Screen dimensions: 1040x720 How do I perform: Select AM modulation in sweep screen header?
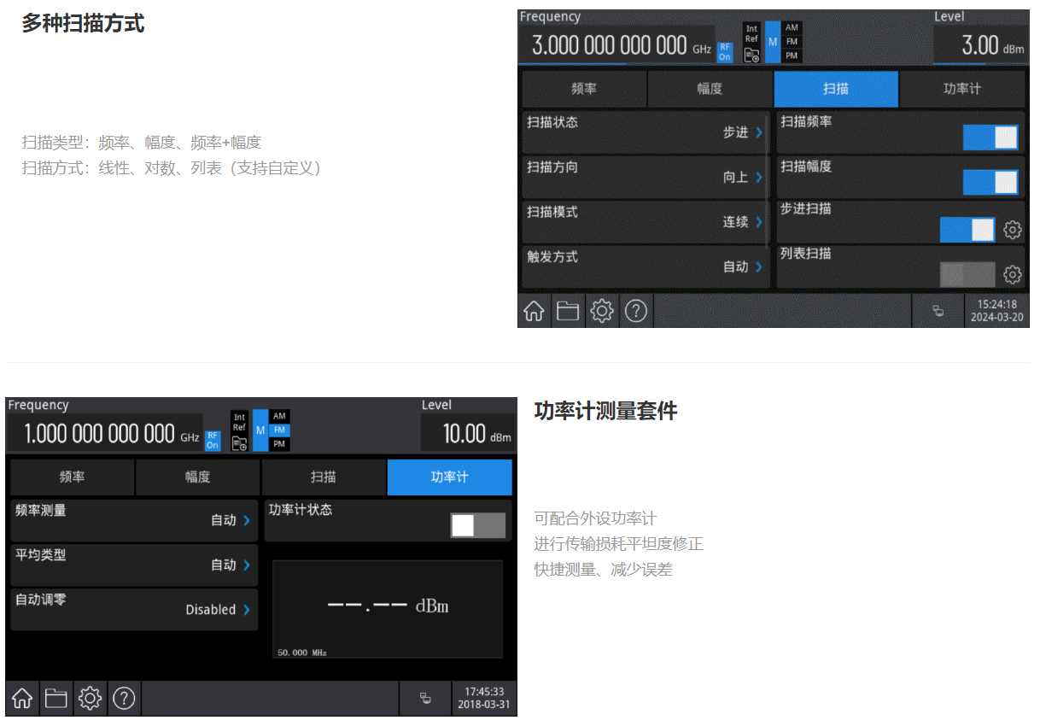coord(792,28)
